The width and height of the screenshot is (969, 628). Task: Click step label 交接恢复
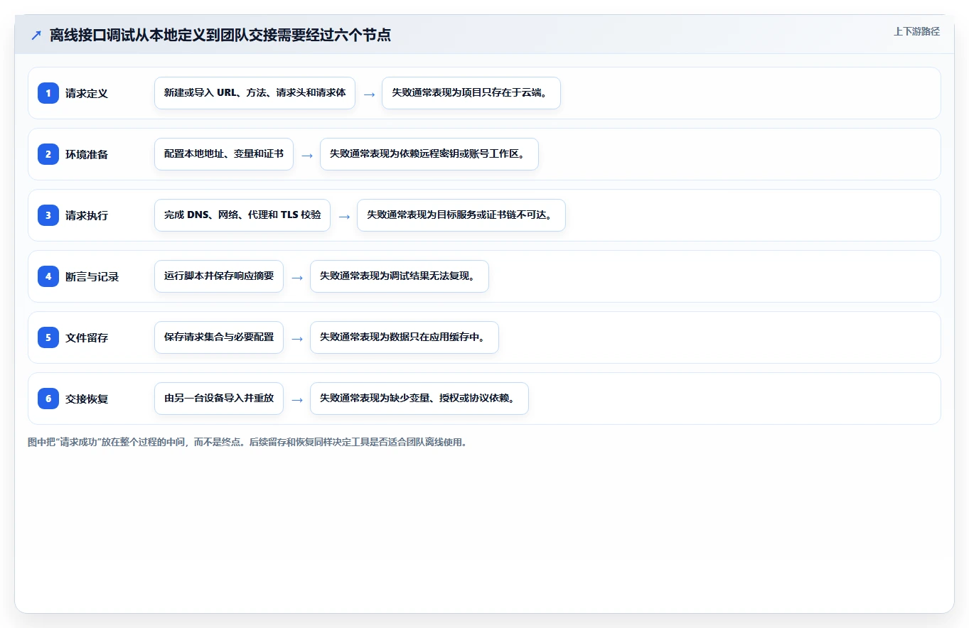[x=87, y=399]
